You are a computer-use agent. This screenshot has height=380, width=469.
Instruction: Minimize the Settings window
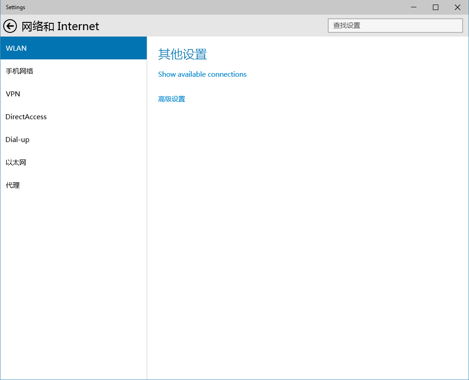414,7
